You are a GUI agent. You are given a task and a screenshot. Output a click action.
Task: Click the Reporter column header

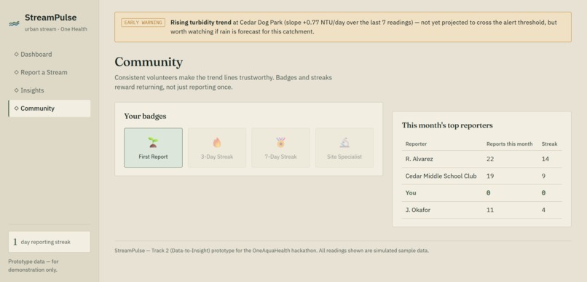416,144
